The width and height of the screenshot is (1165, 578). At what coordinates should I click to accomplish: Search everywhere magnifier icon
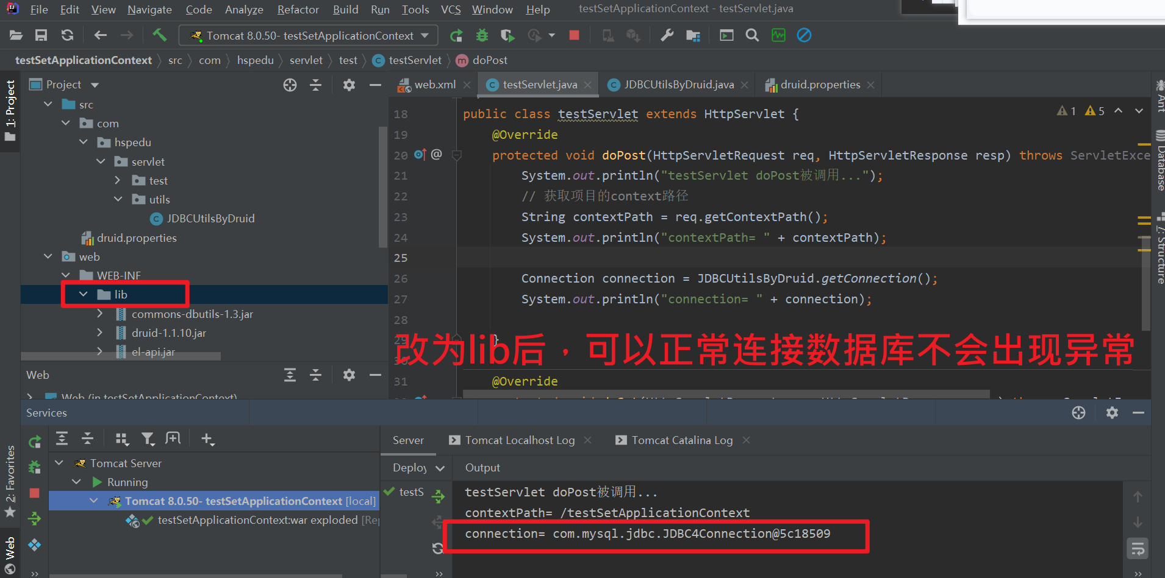click(x=752, y=35)
